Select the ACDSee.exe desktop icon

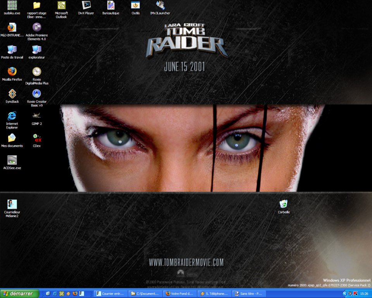12,162
